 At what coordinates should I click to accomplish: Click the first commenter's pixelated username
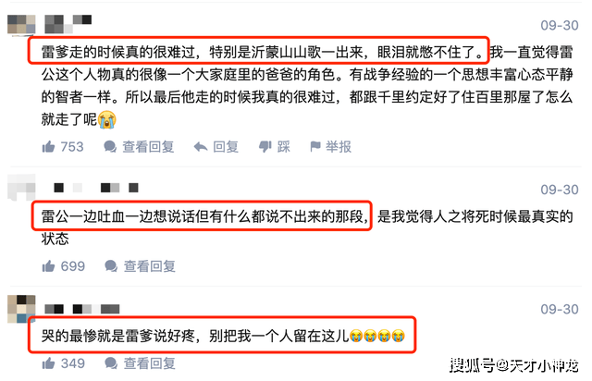point(68,24)
